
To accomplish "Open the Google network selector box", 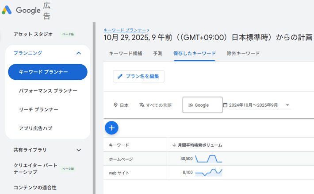I will point(203,105).
